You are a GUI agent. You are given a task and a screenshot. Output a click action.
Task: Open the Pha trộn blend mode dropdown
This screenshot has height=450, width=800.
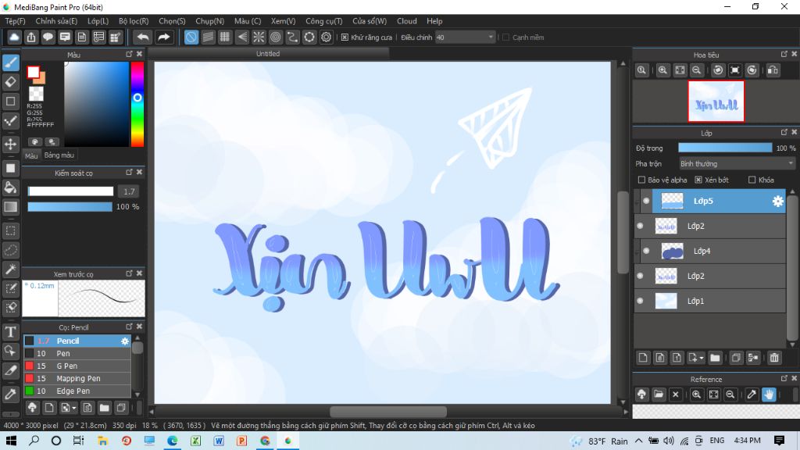[x=737, y=164]
